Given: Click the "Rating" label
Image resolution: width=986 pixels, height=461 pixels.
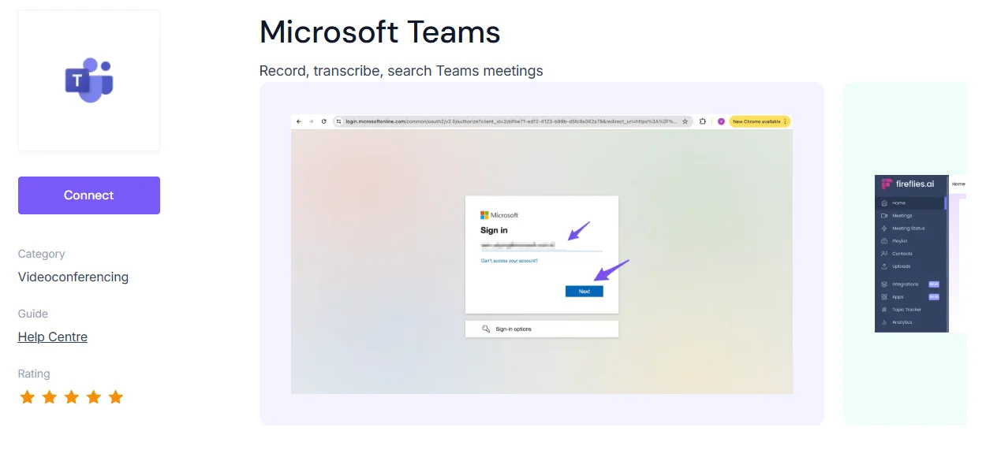Looking at the screenshot, I should click(34, 374).
